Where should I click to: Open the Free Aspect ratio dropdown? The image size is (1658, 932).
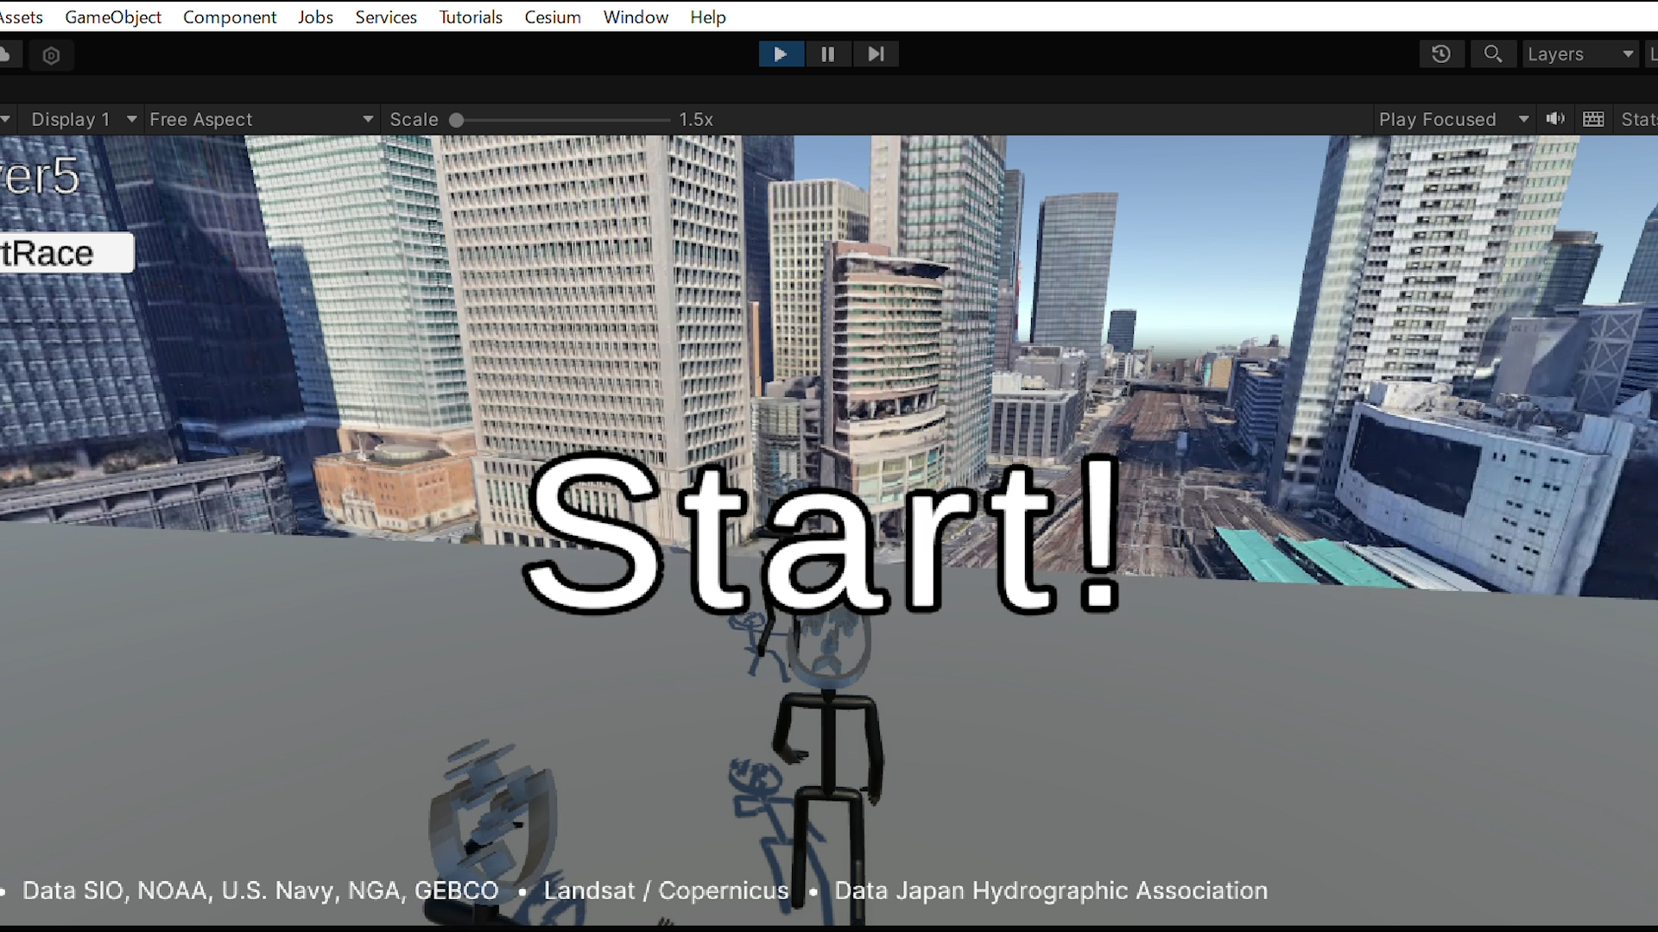[261, 119]
